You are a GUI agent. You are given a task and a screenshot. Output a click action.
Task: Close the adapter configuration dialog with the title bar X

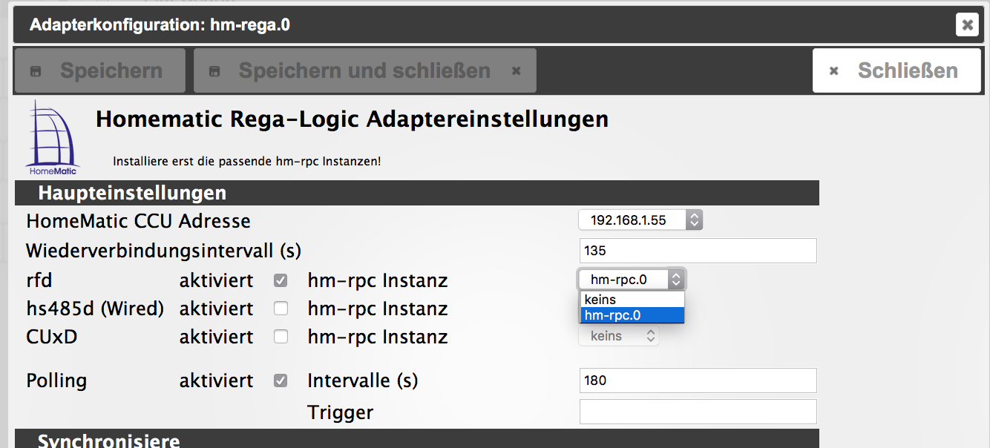pos(967,25)
